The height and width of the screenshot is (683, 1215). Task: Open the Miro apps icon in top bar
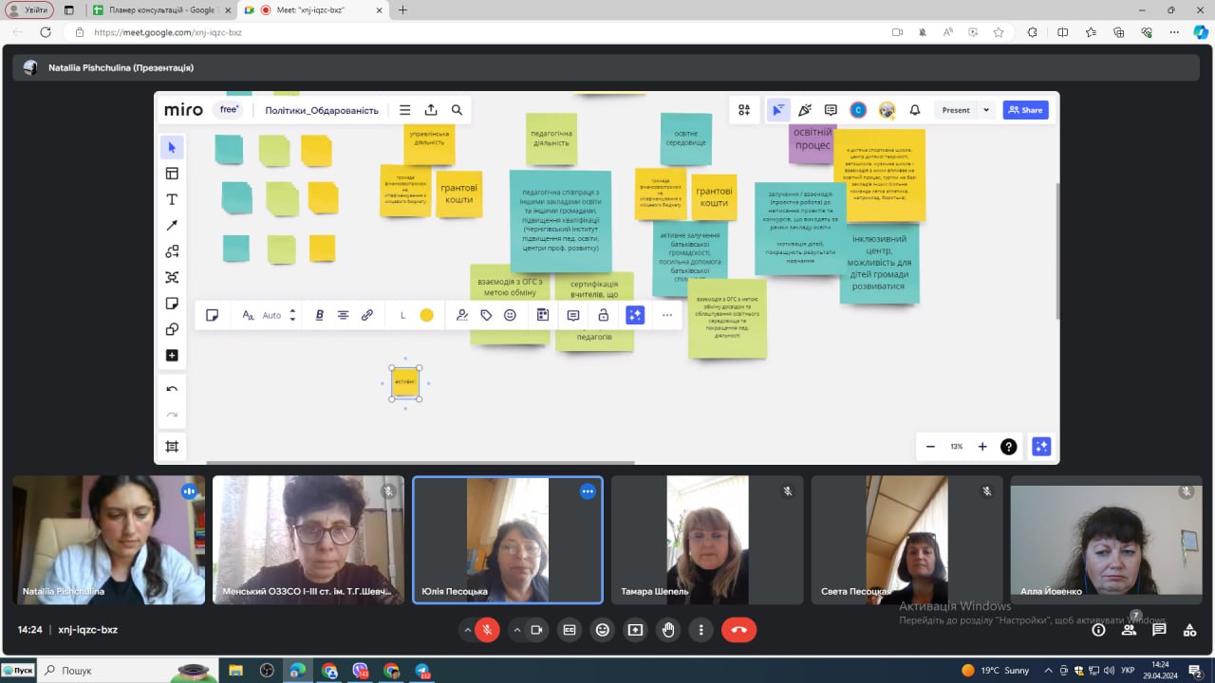[x=744, y=110]
